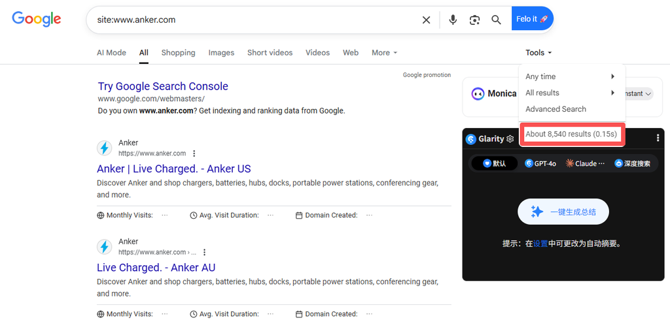Screen dimensions: 670x320
Task: Select Claude model in Glarity
Action: [x=586, y=163]
